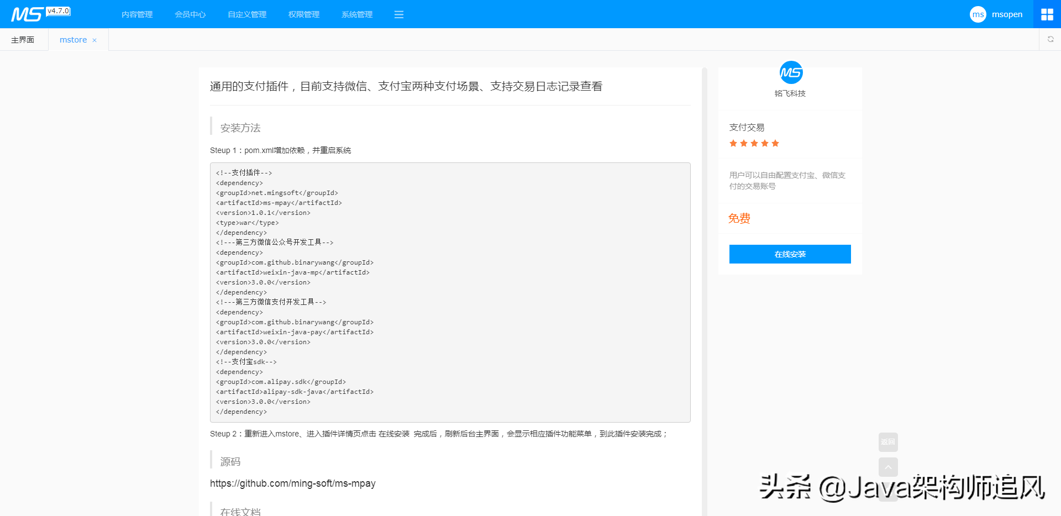
Task: Open the 内容管理 menu
Action: coord(137,14)
